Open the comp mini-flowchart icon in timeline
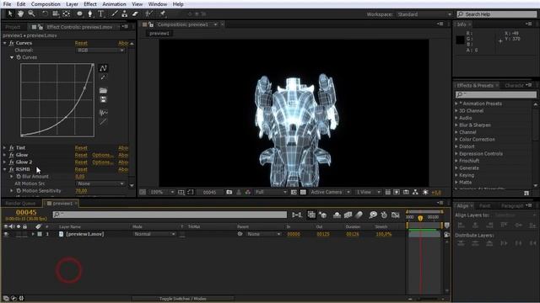540x303 pixels. tap(296, 215)
